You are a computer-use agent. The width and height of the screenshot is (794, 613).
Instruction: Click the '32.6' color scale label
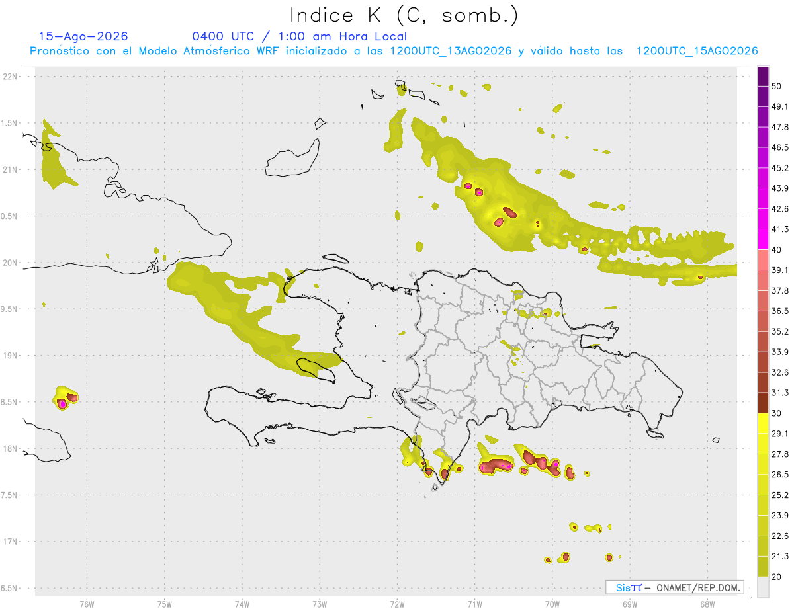pos(780,372)
